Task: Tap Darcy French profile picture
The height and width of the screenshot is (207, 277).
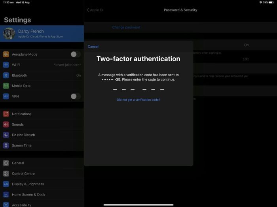Action: coord(9,34)
